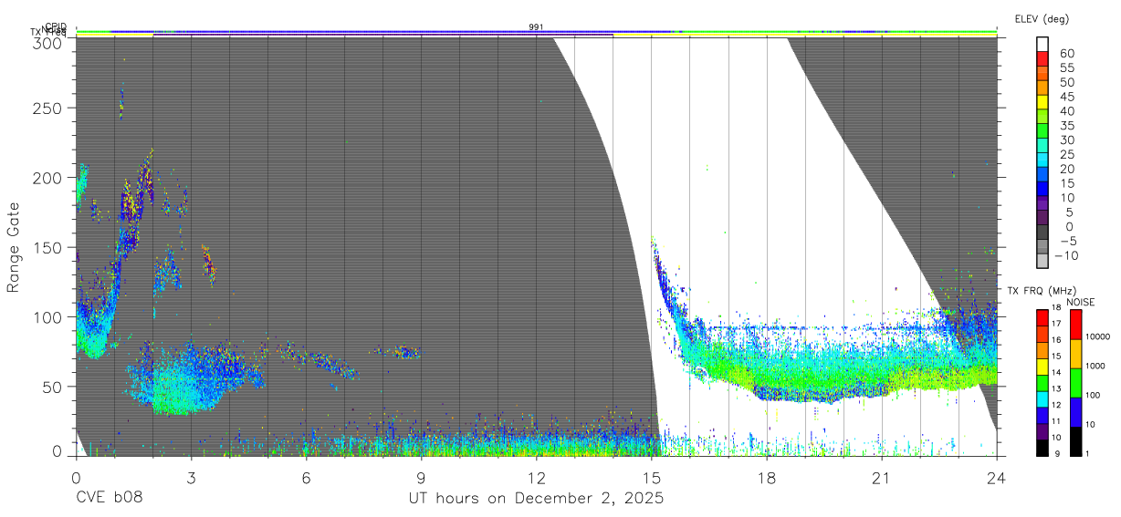
Task: Click the "14" TX FRQ scale value
Action: pyautogui.click(x=1057, y=372)
